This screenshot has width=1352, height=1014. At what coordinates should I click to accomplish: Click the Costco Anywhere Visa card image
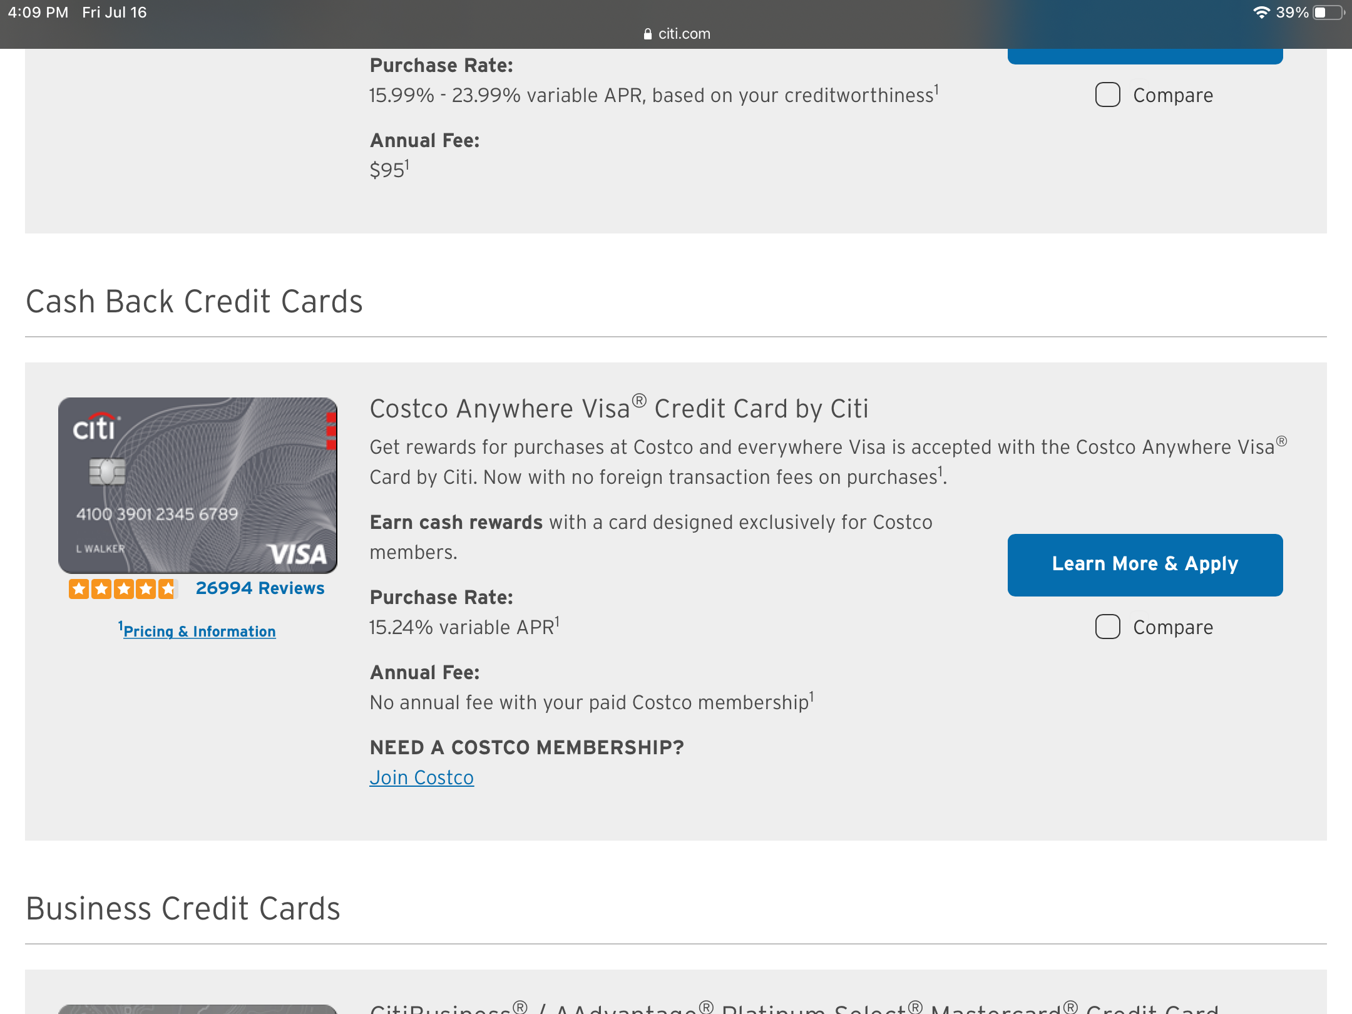coord(198,485)
